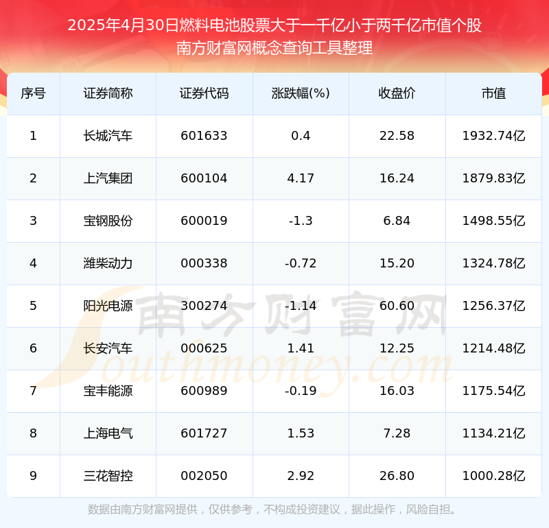Click change percentage 1.53
The image size is (549, 528).
pyautogui.click(x=301, y=433)
